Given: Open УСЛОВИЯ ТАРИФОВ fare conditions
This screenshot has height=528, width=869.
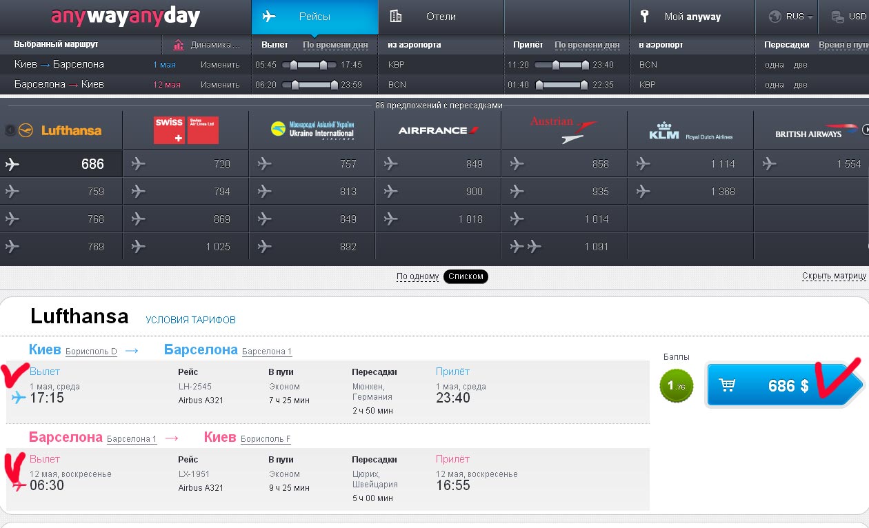Looking at the screenshot, I should click(x=190, y=320).
